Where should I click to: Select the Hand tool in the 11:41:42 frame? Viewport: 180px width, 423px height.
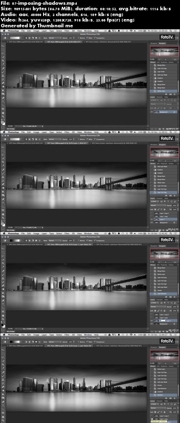click(x=3, y=316)
